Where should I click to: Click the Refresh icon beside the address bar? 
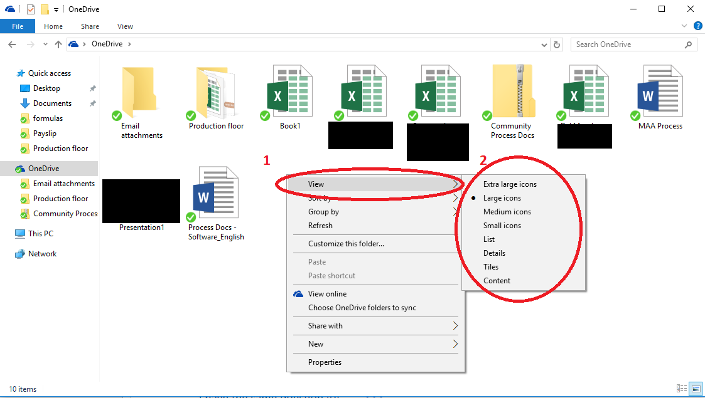click(x=557, y=44)
